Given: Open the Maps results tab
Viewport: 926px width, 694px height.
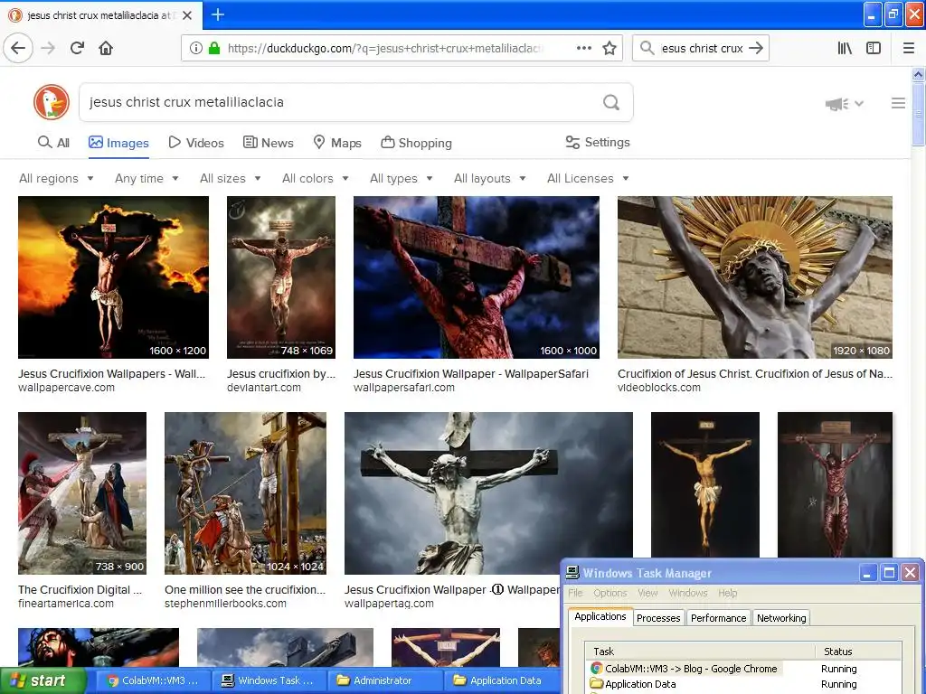Looking at the screenshot, I should tap(337, 143).
